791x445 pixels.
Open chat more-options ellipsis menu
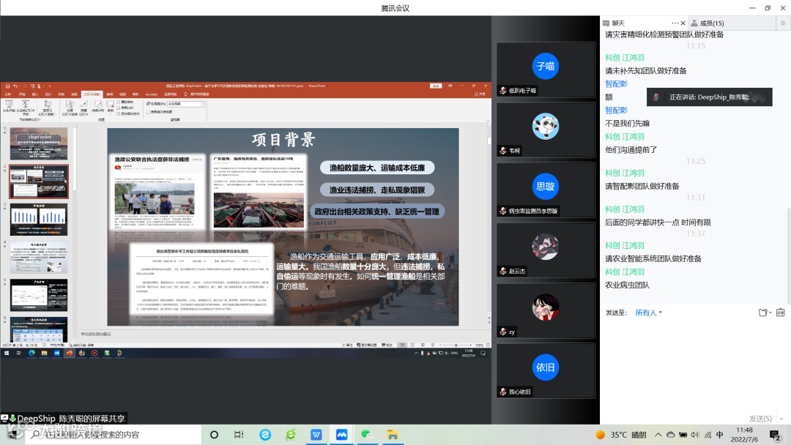tap(675, 23)
